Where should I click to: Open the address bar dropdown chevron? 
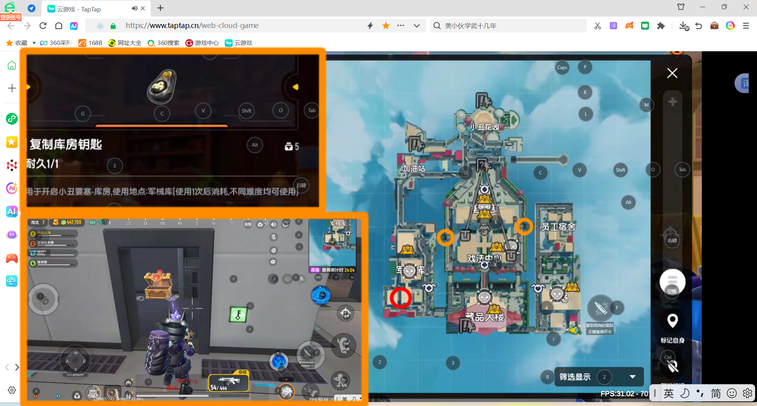[x=417, y=26]
